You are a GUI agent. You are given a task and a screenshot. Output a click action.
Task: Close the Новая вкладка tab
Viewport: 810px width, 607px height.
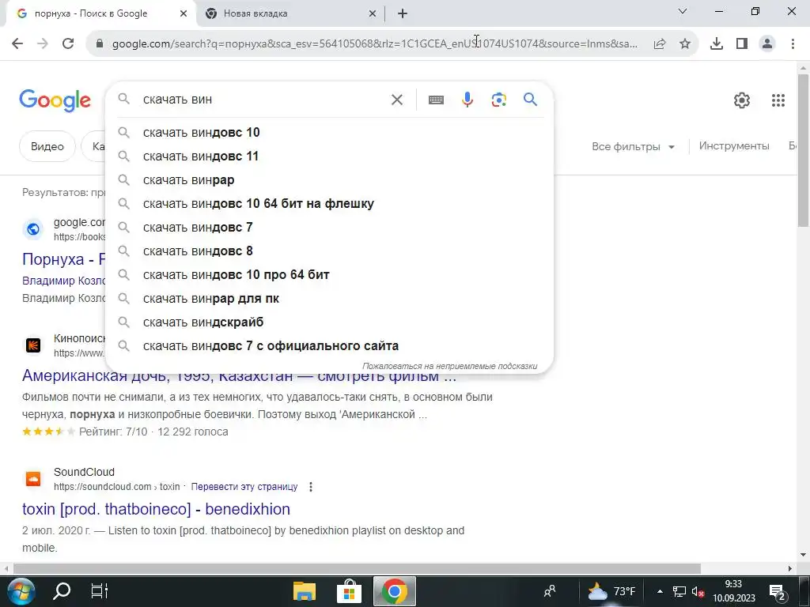point(373,14)
